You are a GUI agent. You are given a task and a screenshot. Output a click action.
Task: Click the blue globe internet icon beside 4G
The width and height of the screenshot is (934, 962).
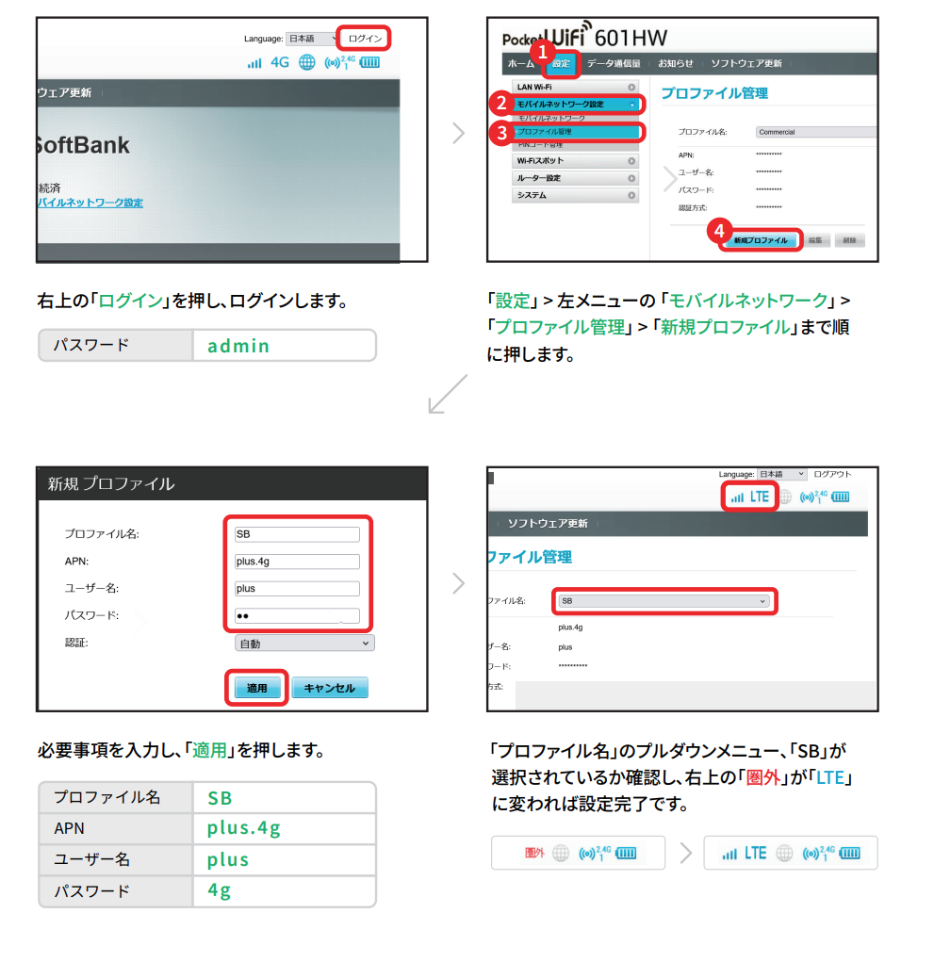(x=306, y=63)
